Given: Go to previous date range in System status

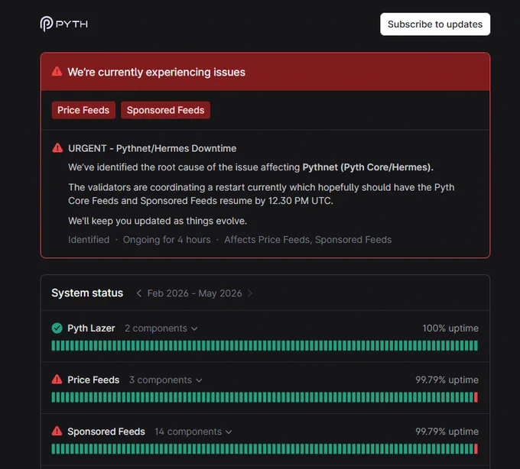Looking at the screenshot, I should click(x=139, y=293).
